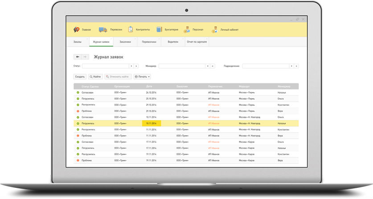Image resolution: width=373 pixels, height=199 pixels.
Task: Click status text Погрузилась in 17.11.2014 row
Action: pyautogui.click(x=88, y=148)
